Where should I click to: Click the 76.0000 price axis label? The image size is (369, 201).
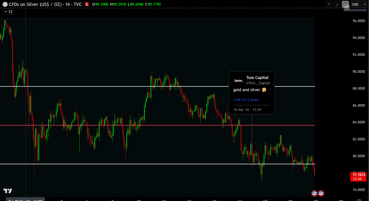359,190
